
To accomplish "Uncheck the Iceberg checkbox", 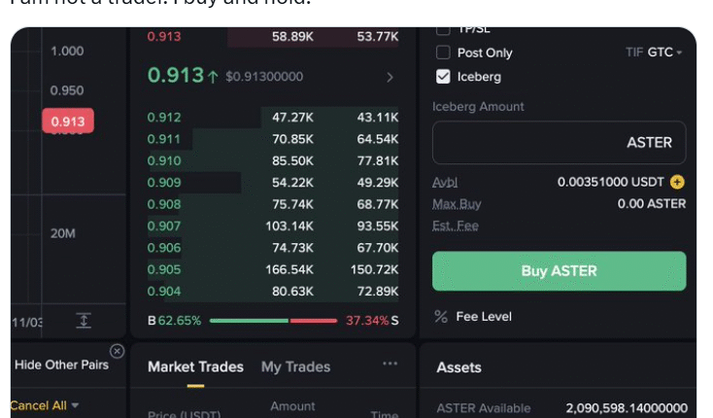I will click(x=443, y=76).
